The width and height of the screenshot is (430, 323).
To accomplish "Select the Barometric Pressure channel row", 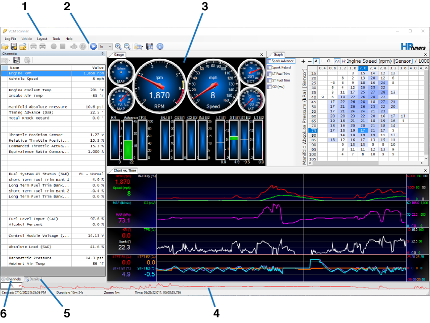I will [53, 258].
